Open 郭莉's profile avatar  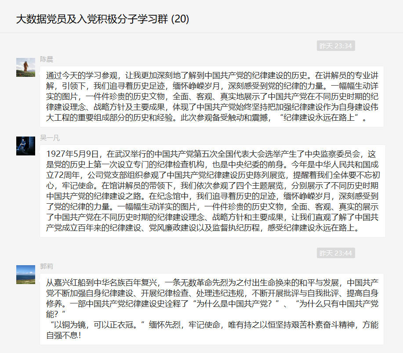point(25,274)
